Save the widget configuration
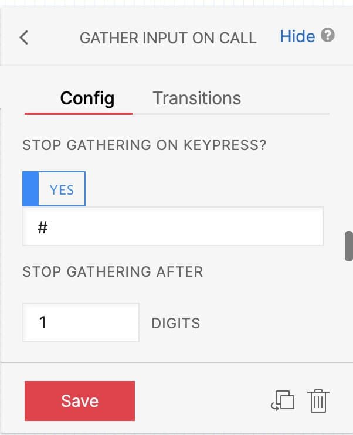The width and height of the screenshot is (353, 435). [x=80, y=401]
